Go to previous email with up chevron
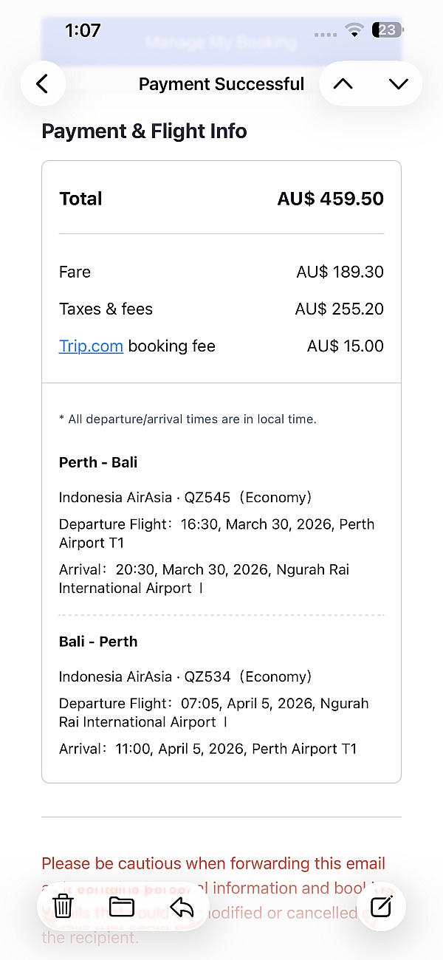This screenshot has width=443, height=960. (343, 84)
